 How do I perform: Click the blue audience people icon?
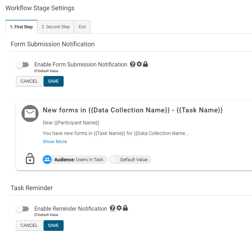pyautogui.click(x=47, y=159)
